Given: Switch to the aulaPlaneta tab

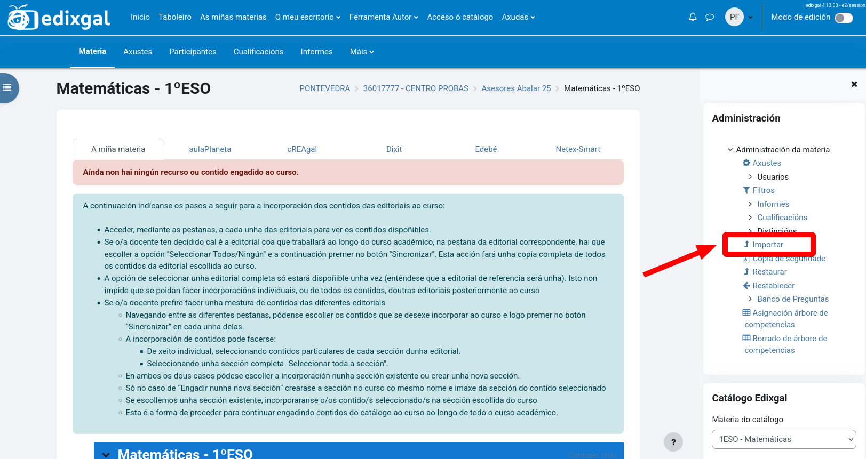Looking at the screenshot, I should click(210, 149).
